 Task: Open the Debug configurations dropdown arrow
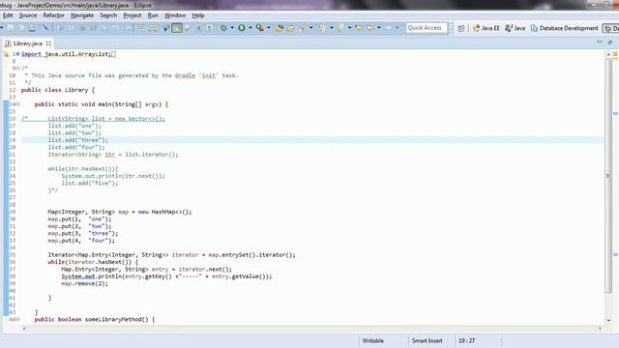[232, 28]
